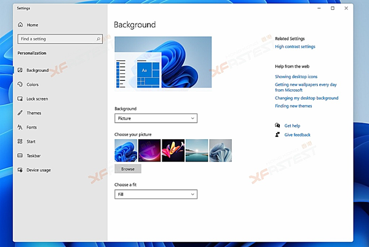
Task: Select the Start settings page
Action: pos(60,142)
